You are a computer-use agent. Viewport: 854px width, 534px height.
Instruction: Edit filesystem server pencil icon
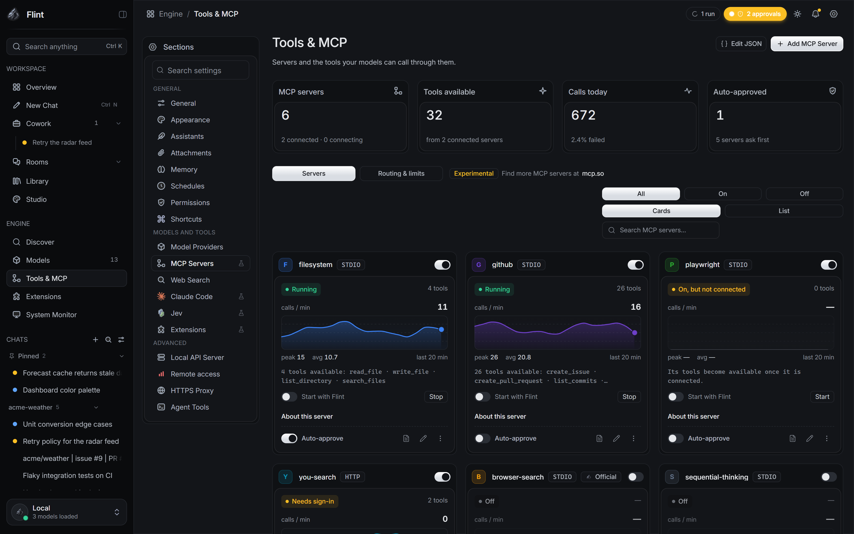pos(423,438)
